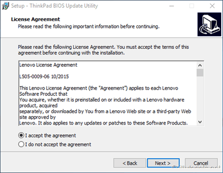
Task: Click the greyed-out maximize window button
Action: [192, 6]
